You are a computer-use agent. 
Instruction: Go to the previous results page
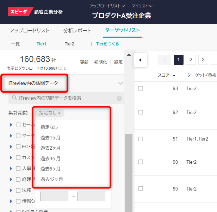coord(165,60)
